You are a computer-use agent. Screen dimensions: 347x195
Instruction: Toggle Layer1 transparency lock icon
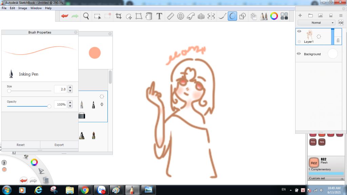pos(338,41)
